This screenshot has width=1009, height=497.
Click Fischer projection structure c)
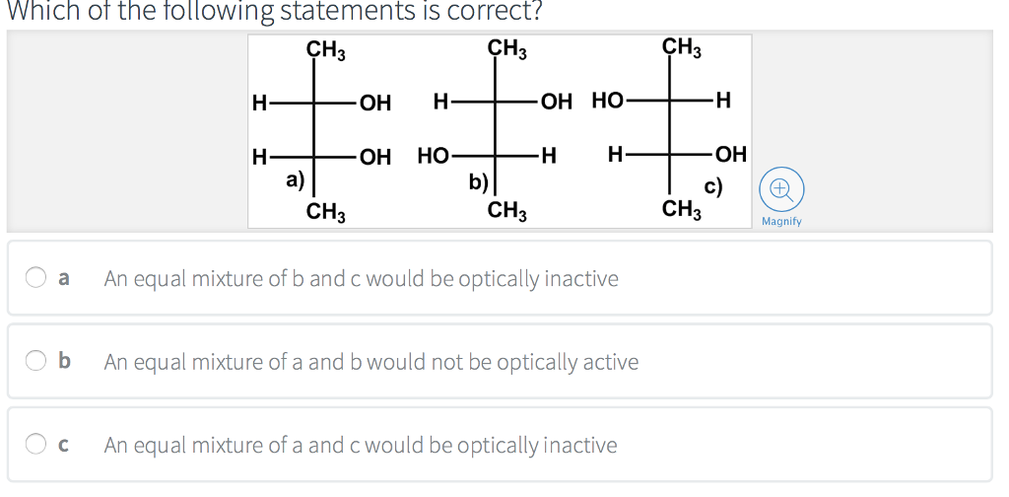coord(672,128)
